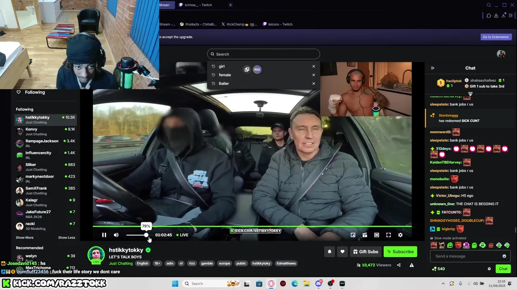Open JakeFuture27 channel in sidebar
This screenshot has width=517, height=290.
[46, 214]
